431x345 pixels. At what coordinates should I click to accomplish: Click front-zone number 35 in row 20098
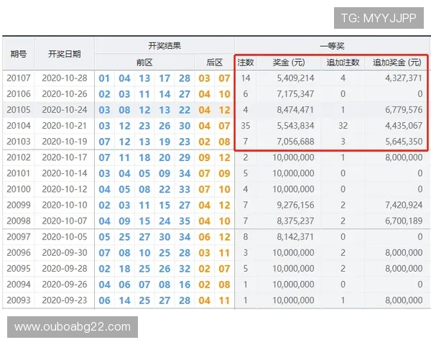pyautogui.click(x=185, y=221)
